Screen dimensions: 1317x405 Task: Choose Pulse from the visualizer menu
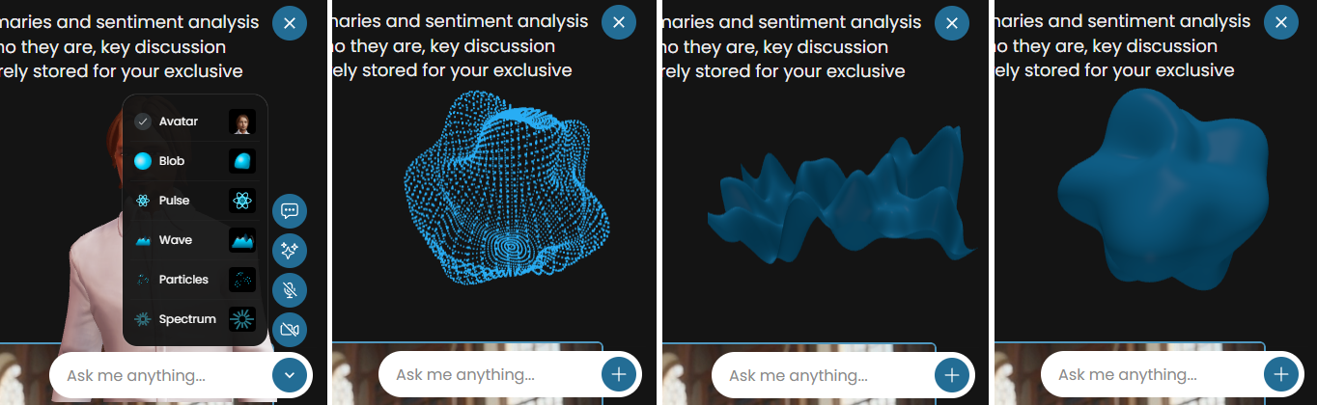(x=175, y=201)
